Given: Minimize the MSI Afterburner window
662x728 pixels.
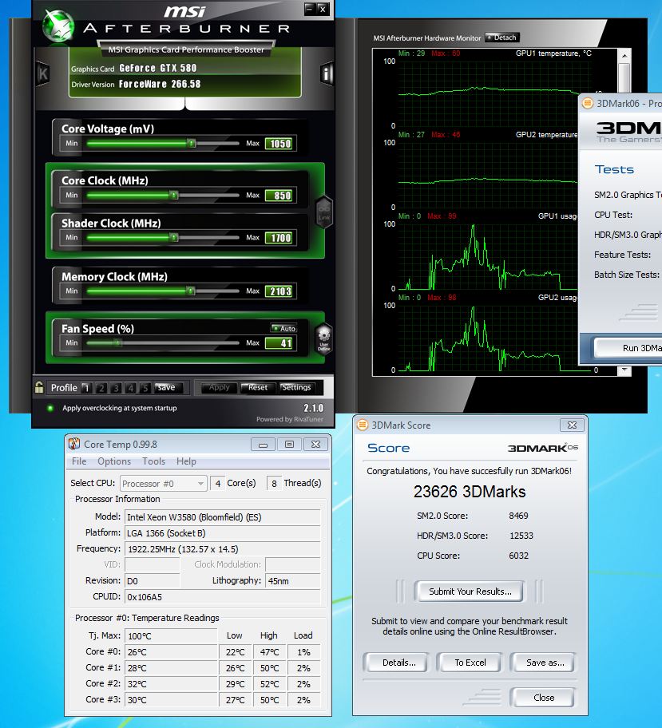Looking at the screenshot, I should (x=310, y=9).
